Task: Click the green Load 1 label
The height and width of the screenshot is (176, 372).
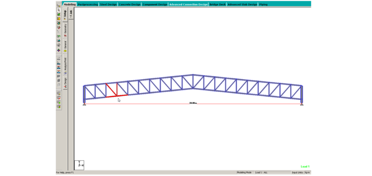Action: pos(305,166)
